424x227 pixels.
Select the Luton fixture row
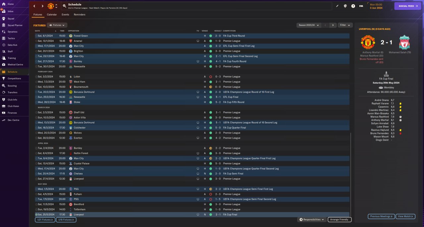point(192,77)
